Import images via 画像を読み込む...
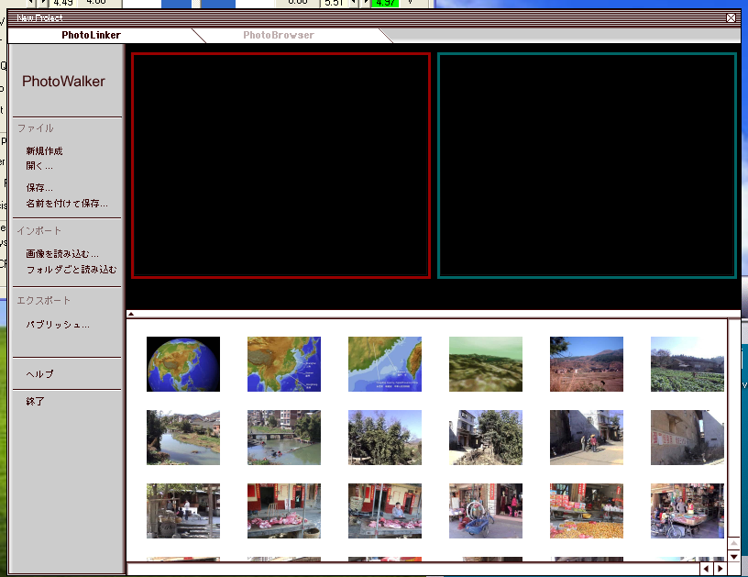This screenshot has height=577, width=748. pyautogui.click(x=62, y=254)
